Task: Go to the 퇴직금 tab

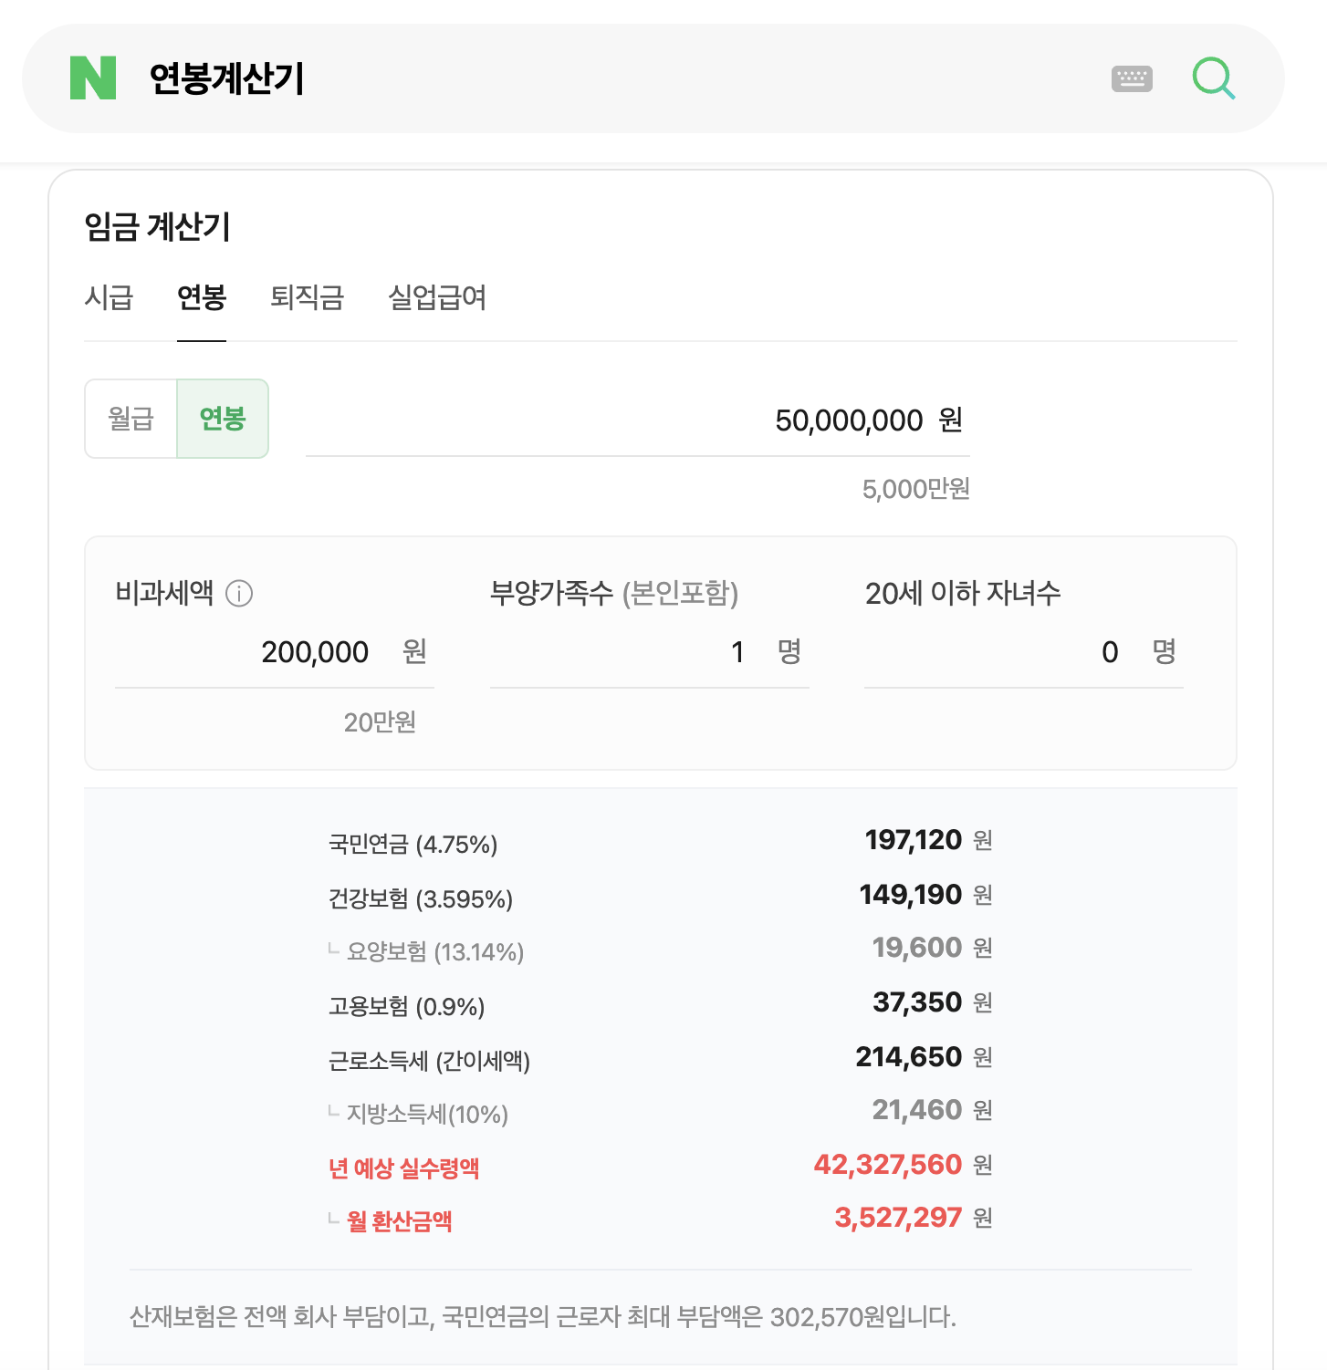Action: [307, 297]
